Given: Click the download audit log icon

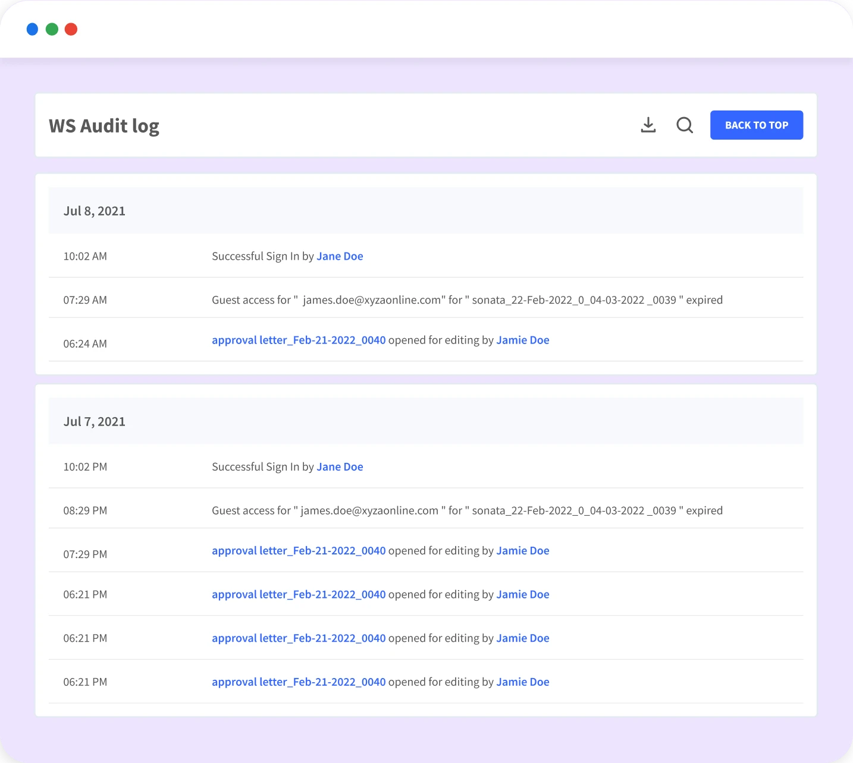Looking at the screenshot, I should pos(648,125).
